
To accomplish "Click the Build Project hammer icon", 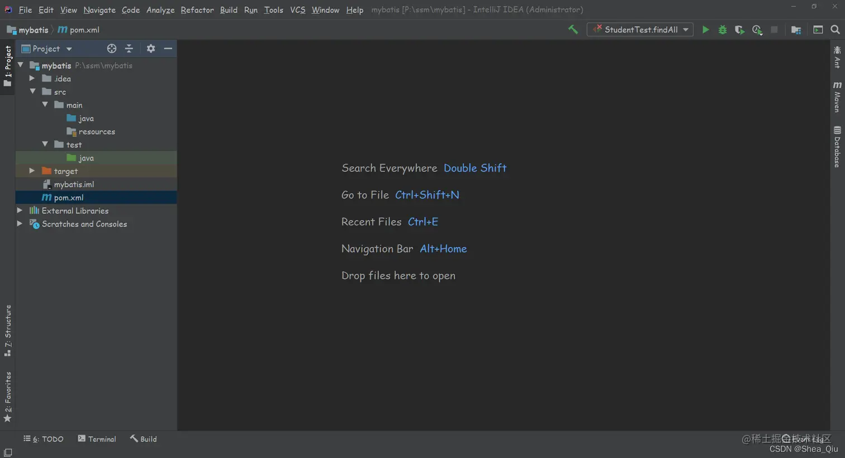I will [x=573, y=30].
